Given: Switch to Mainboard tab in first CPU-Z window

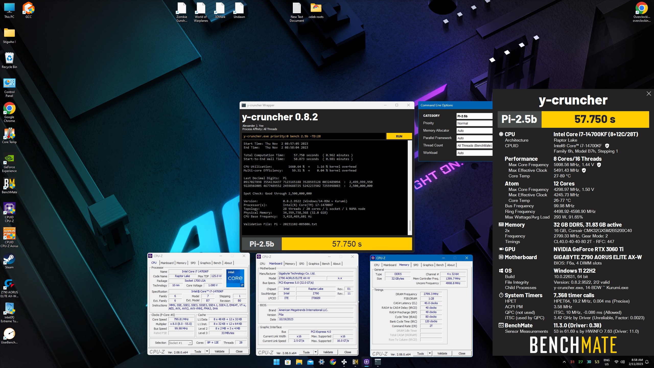Looking at the screenshot, I should click(167, 263).
